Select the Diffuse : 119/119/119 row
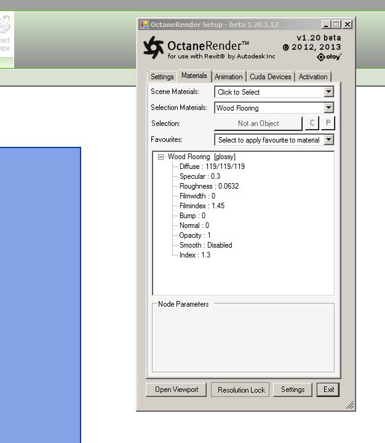 tap(212, 167)
